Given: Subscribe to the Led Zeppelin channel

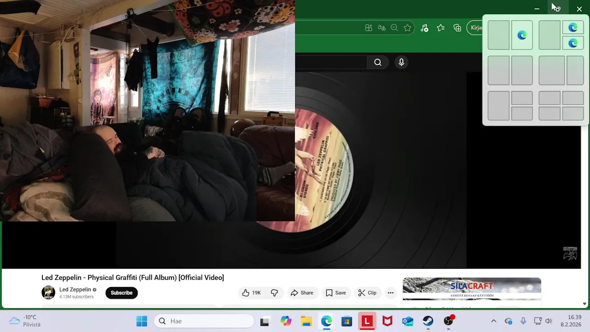Looking at the screenshot, I should click(122, 293).
